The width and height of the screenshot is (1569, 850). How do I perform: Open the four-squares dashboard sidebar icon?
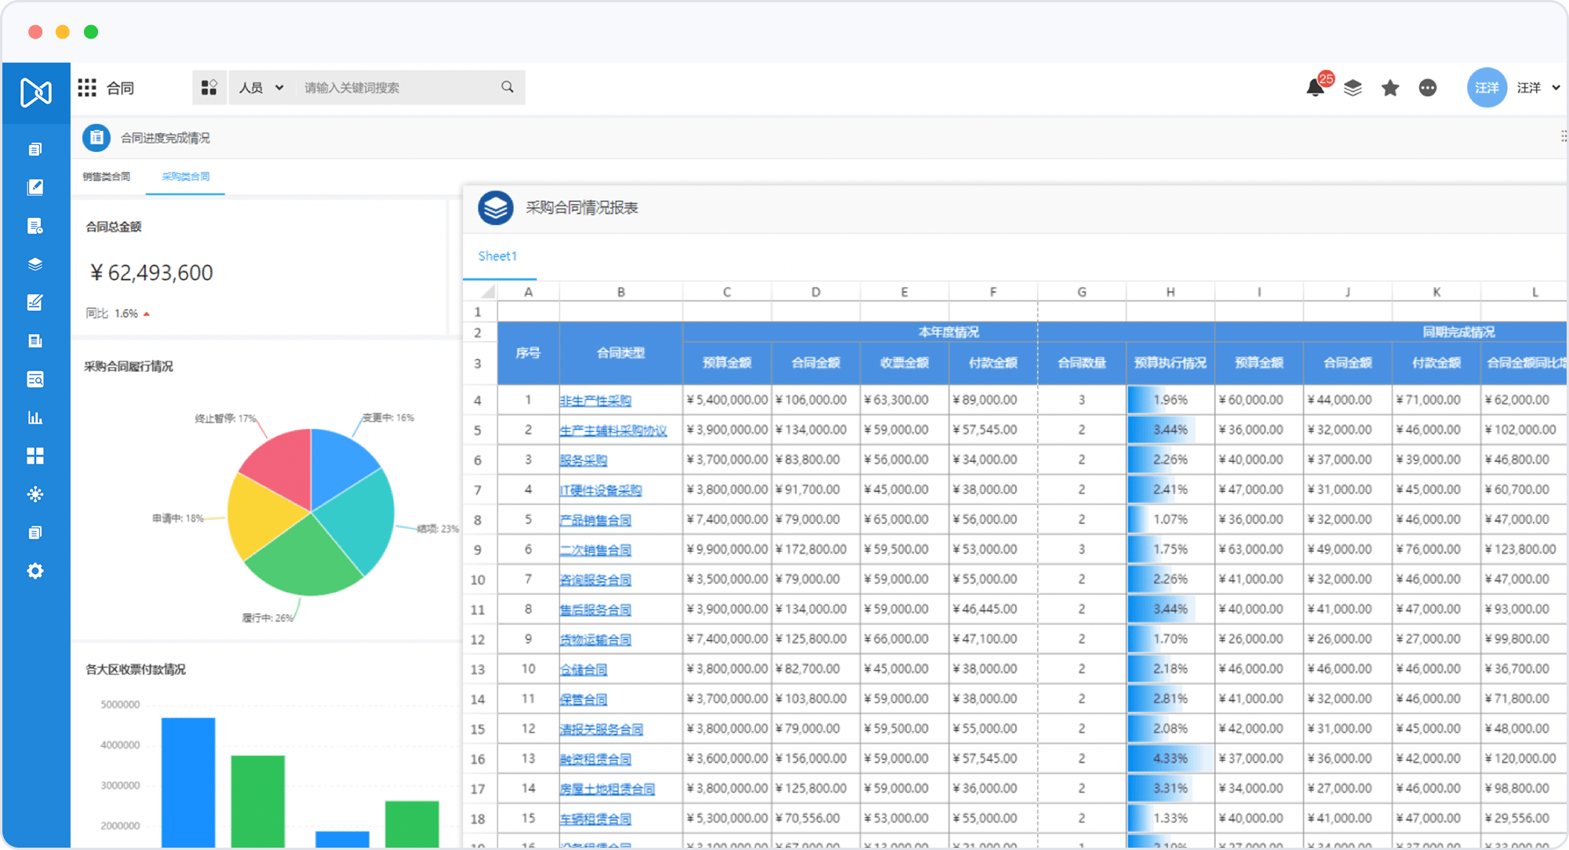[x=35, y=456]
